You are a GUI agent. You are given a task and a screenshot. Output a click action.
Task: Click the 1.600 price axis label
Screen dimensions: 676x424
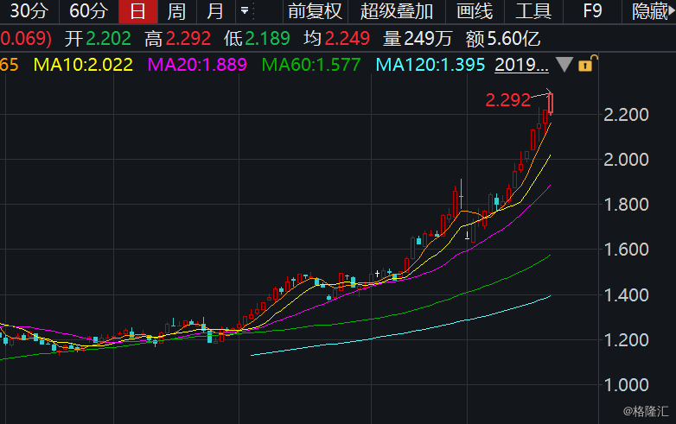tap(626, 250)
